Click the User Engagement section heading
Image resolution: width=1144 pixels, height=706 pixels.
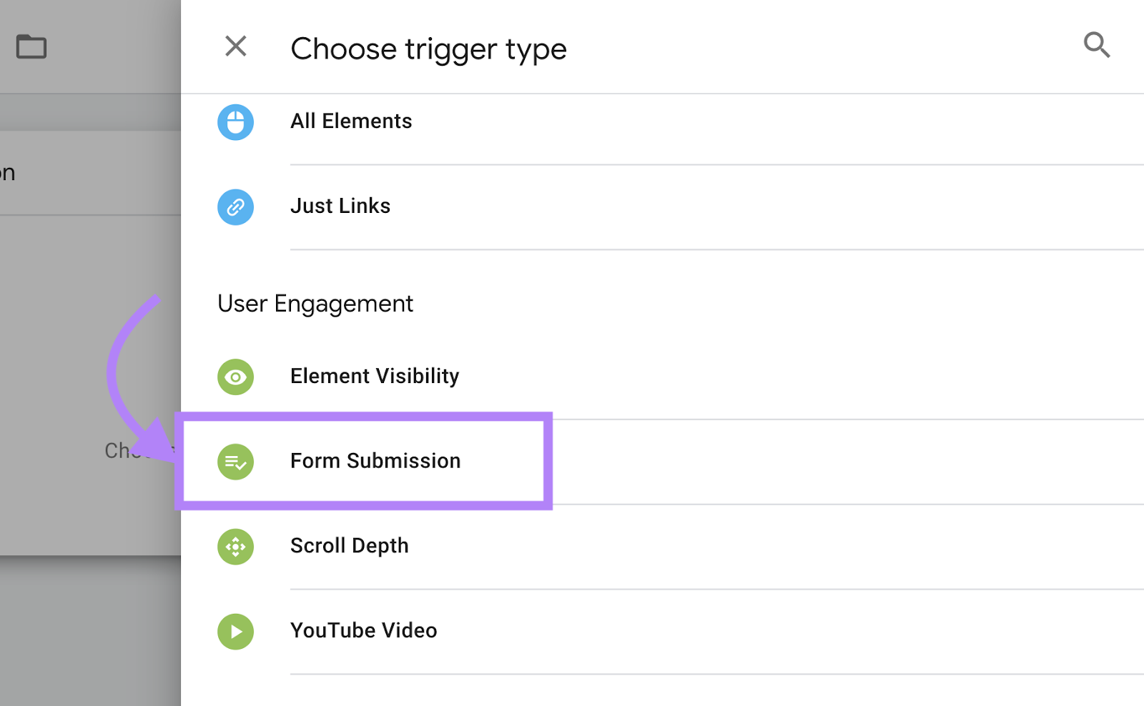tap(315, 303)
